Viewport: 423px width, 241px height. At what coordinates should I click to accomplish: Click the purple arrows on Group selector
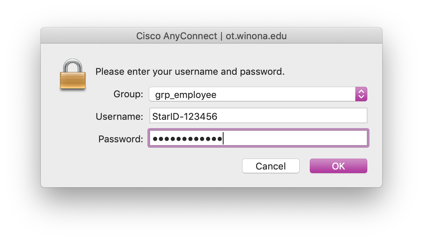[x=361, y=94]
